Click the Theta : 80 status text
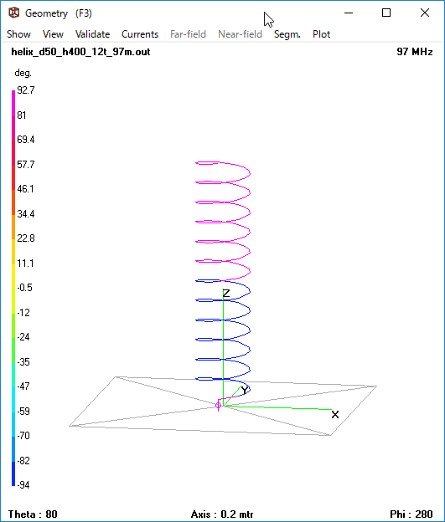This screenshot has width=445, height=522. click(33, 514)
